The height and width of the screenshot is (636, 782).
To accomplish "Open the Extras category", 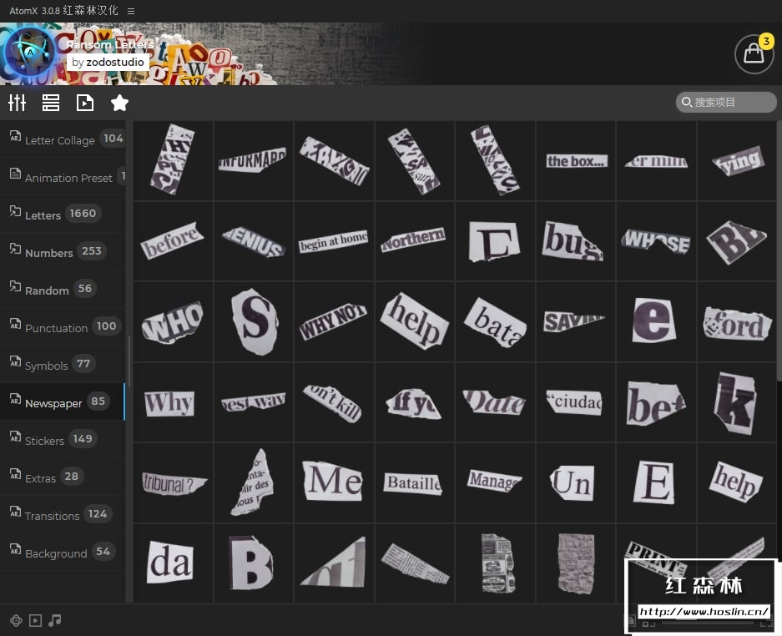I will coord(63,477).
